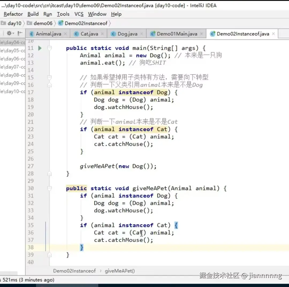Select the day06 entry in project tree

pyautogui.click(x=13, y=59)
